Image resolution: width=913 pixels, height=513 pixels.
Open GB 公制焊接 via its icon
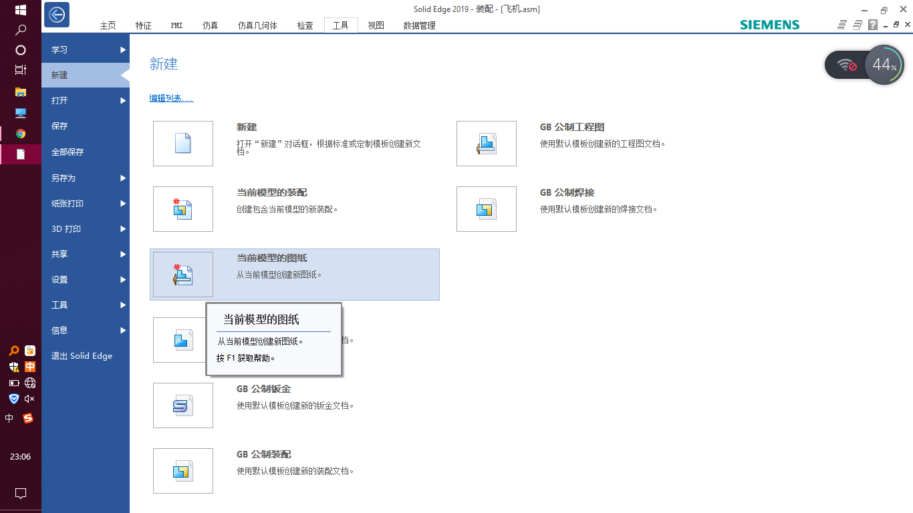point(486,208)
